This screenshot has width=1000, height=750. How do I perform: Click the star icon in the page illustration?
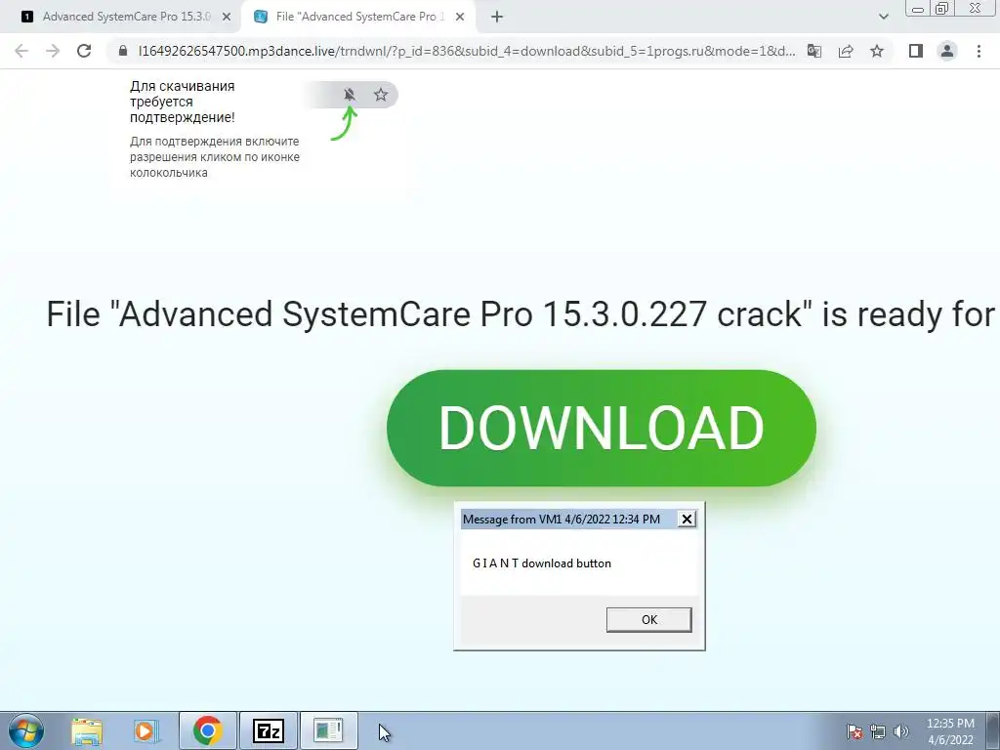(x=381, y=95)
